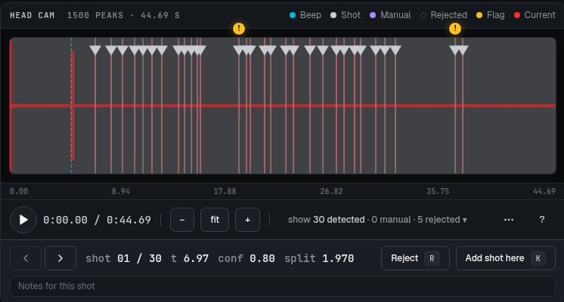Screen dimensions: 564x302
Task: Open the detected/manual/rejected show dropdown
Action: (377, 220)
